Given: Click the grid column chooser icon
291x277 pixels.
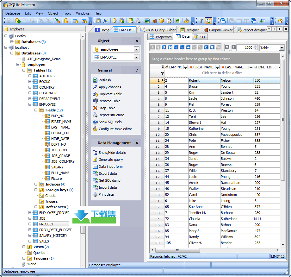Looking at the screenshot, I should tap(163, 67).
